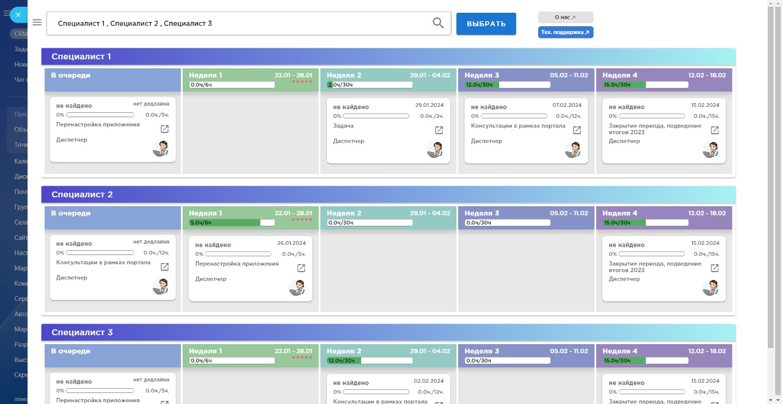
Task: Click dispatcher avatar on Специалист 1 Задача card
Action: point(435,150)
